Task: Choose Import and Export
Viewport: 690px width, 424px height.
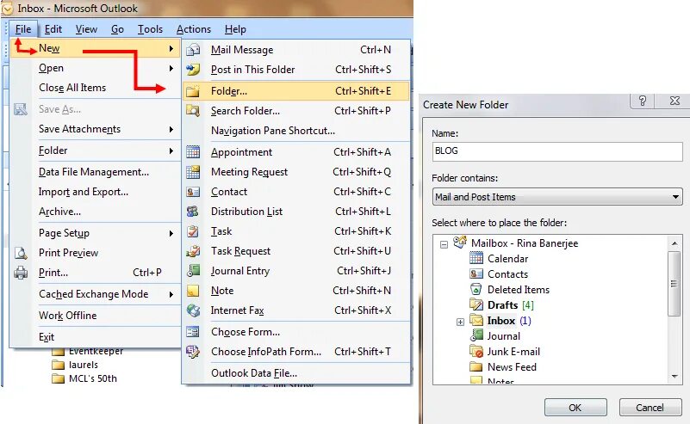Action: 84,192
